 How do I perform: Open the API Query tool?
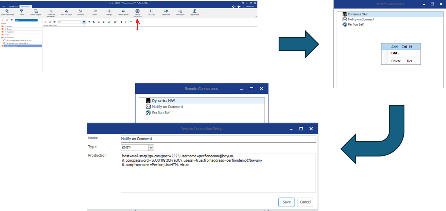tap(152, 12)
